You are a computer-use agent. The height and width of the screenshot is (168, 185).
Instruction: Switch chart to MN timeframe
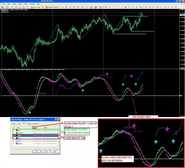[176, 7]
